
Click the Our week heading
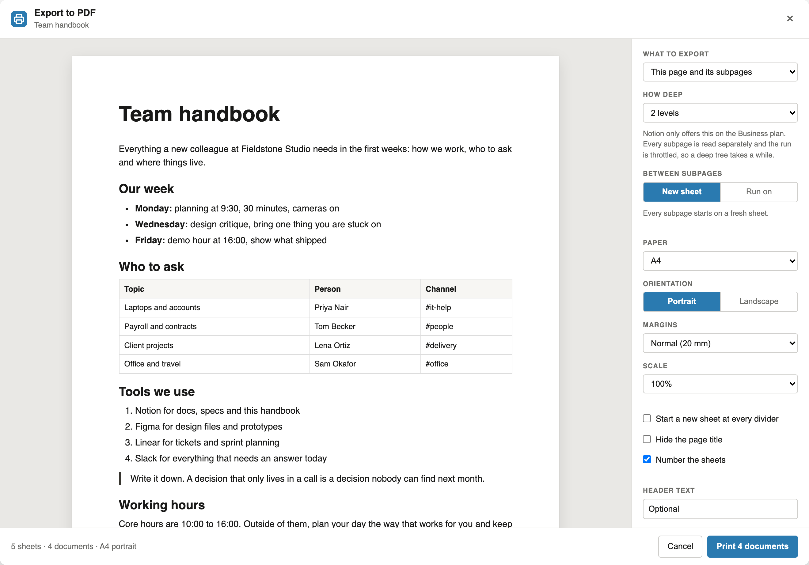[146, 189]
